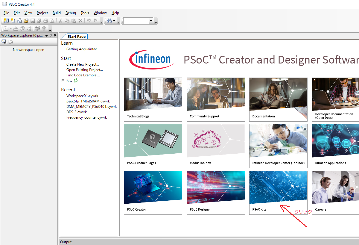Click the Copy toolbar icon

67,21
